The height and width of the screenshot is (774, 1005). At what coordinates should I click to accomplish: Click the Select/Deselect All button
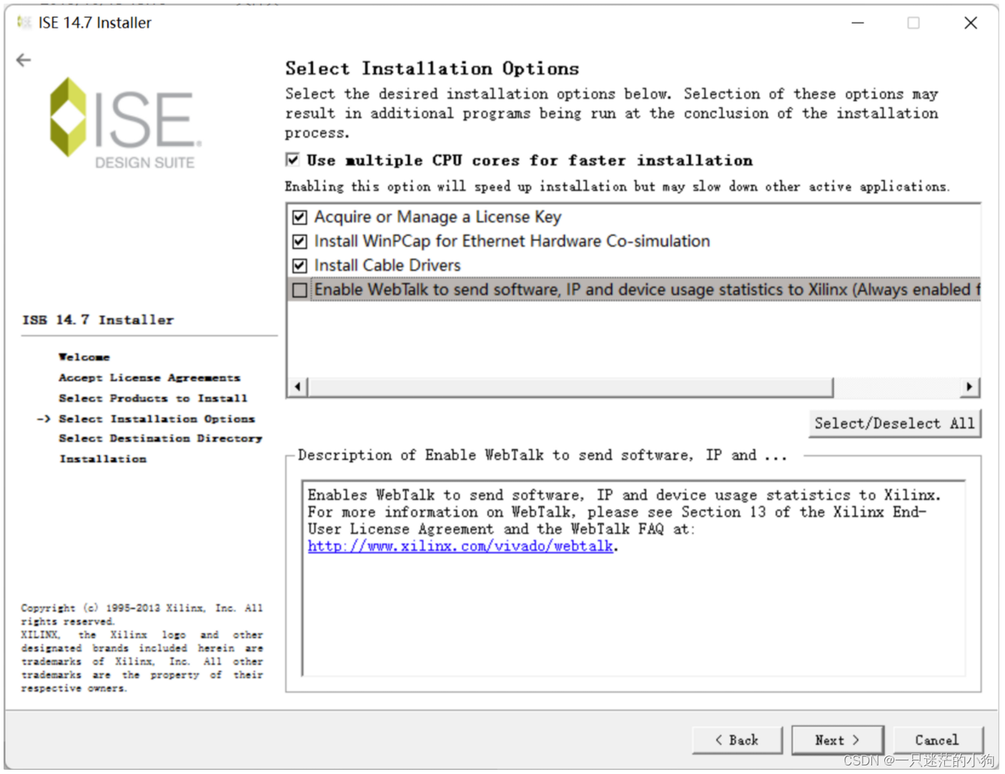click(895, 422)
